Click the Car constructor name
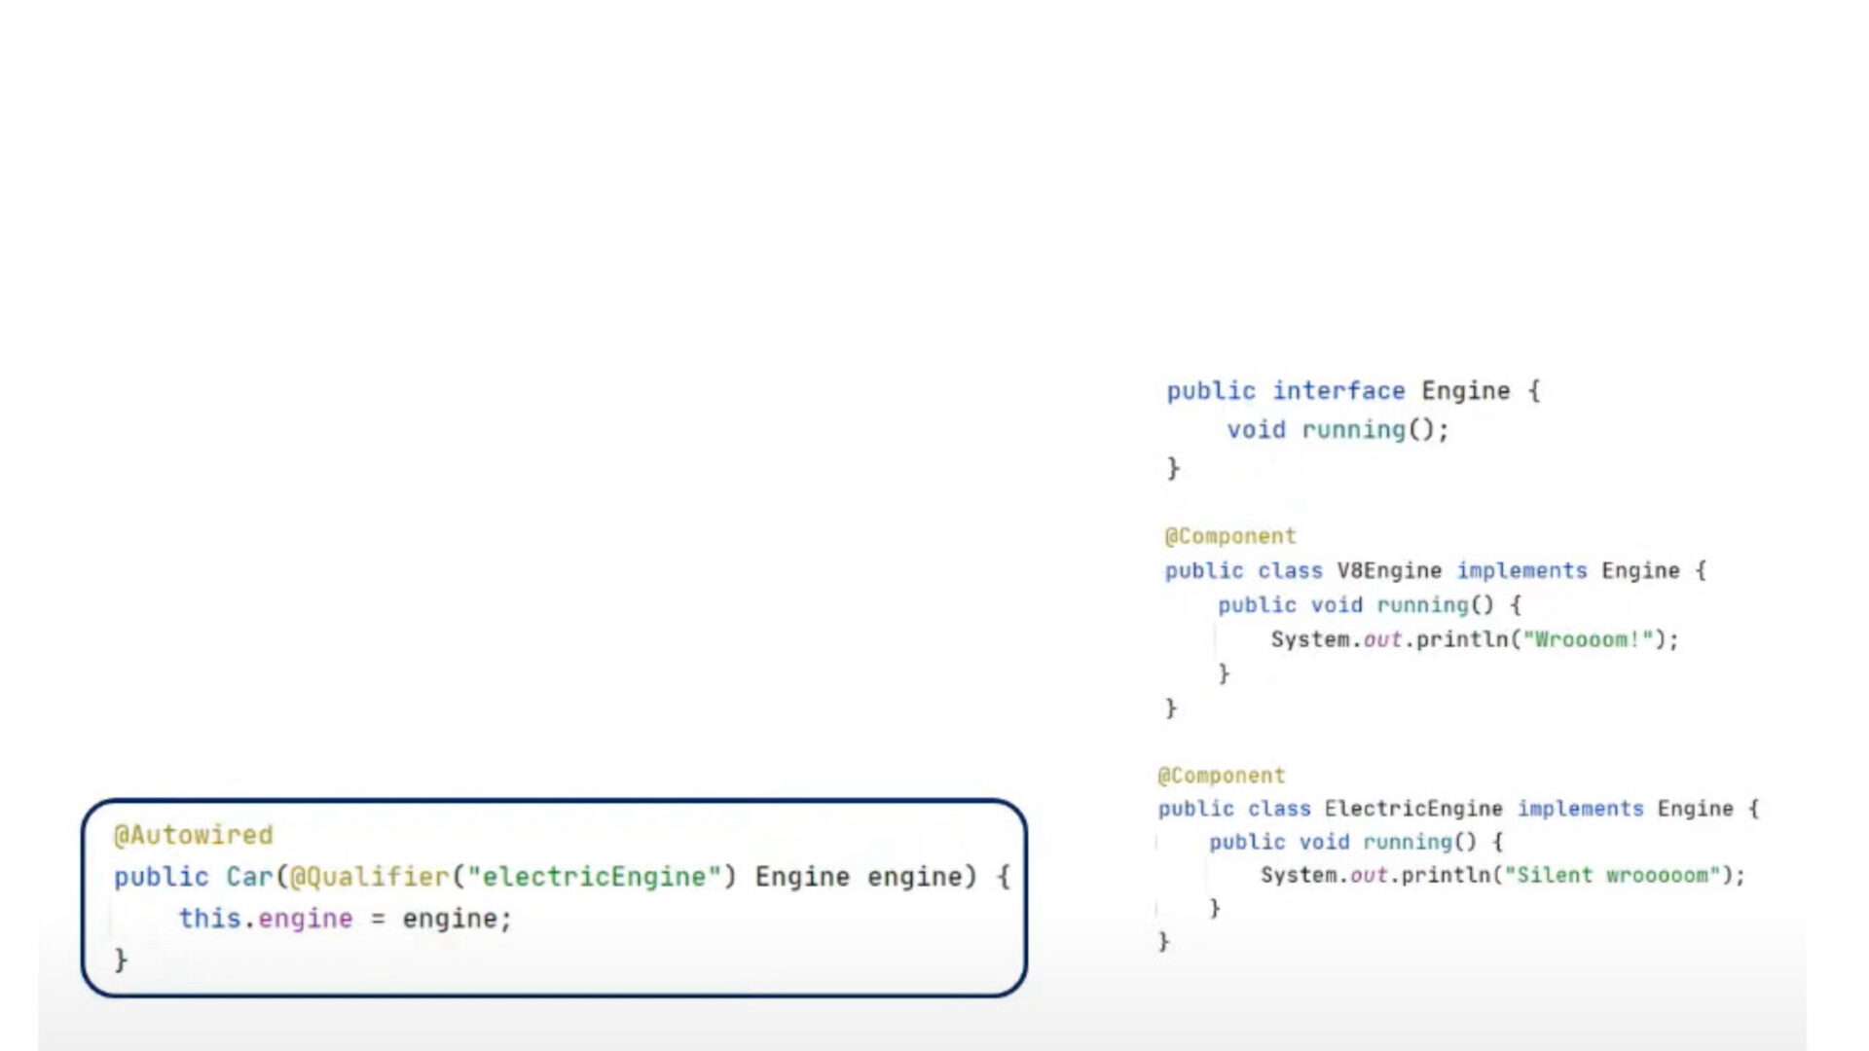The image size is (1869, 1051). [249, 877]
